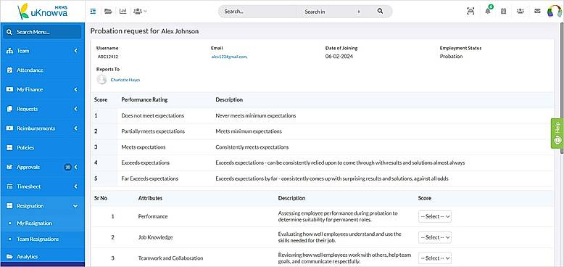The image size is (564, 267).
Task: Open Team Resignations submenu item
Action: (38, 239)
